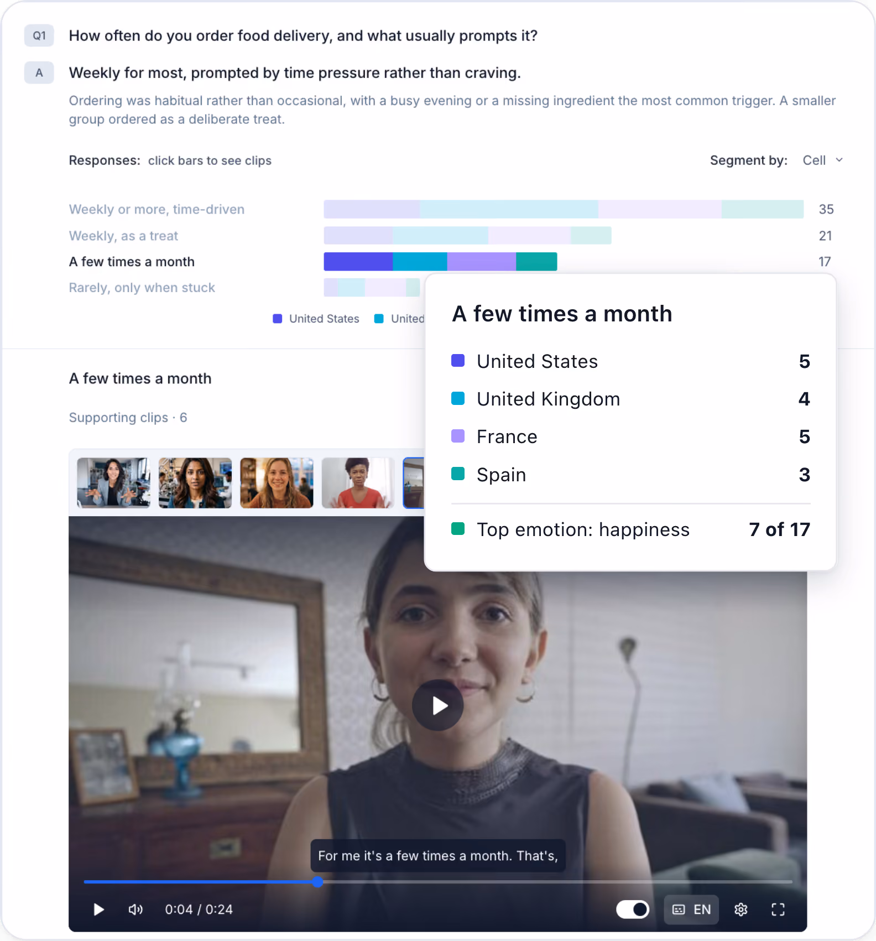Viewport: 876px width, 941px height.
Task: Click the play icon in the video control bar
Action: tap(99, 909)
